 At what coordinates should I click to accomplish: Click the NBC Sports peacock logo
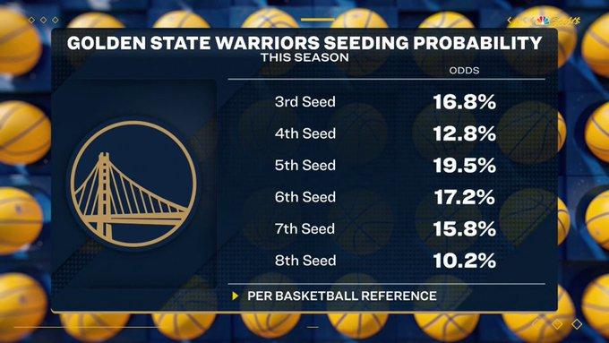[544, 21]
